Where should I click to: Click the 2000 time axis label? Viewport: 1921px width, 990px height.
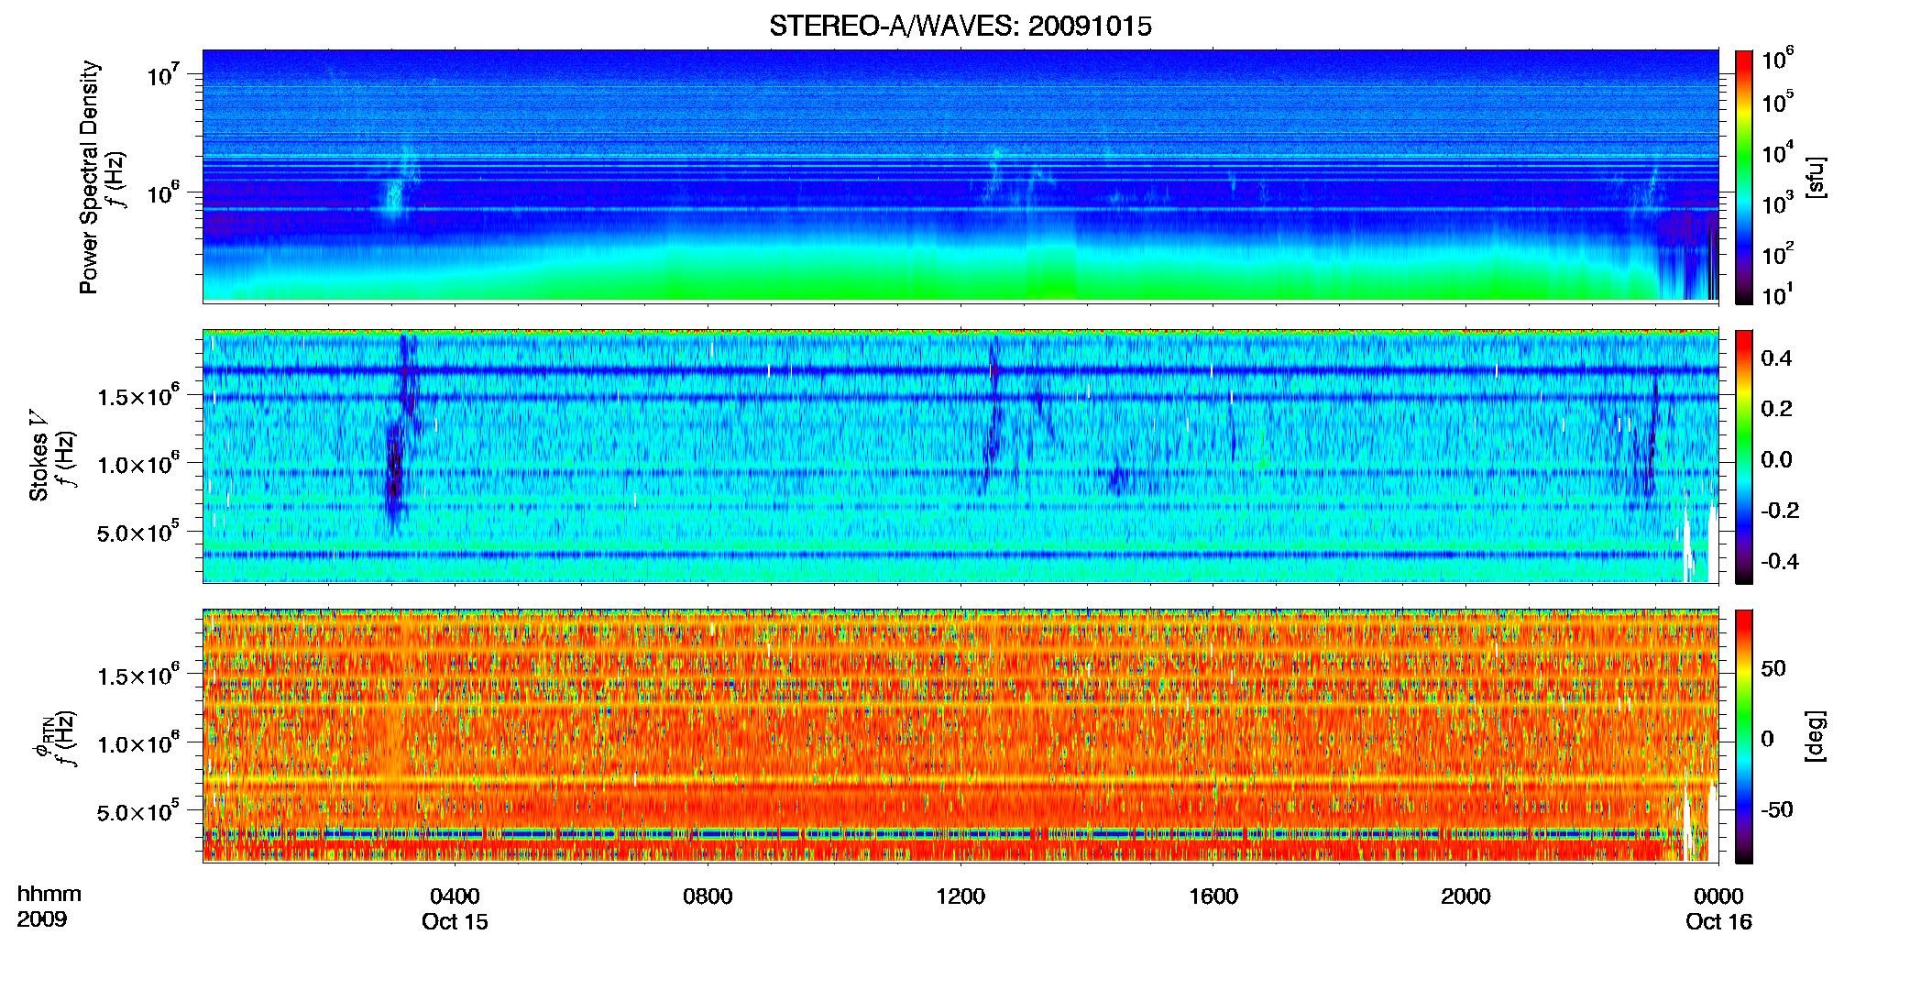click(x=1465, y=896)
